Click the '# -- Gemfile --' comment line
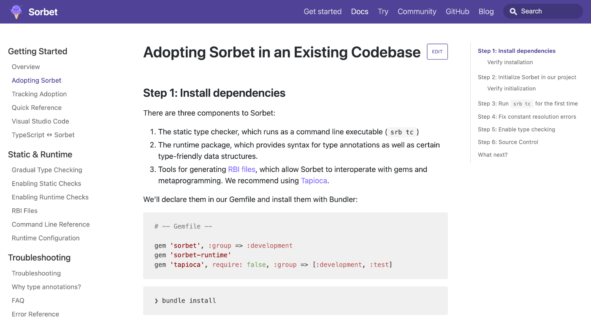 click(x=183, y=226)
